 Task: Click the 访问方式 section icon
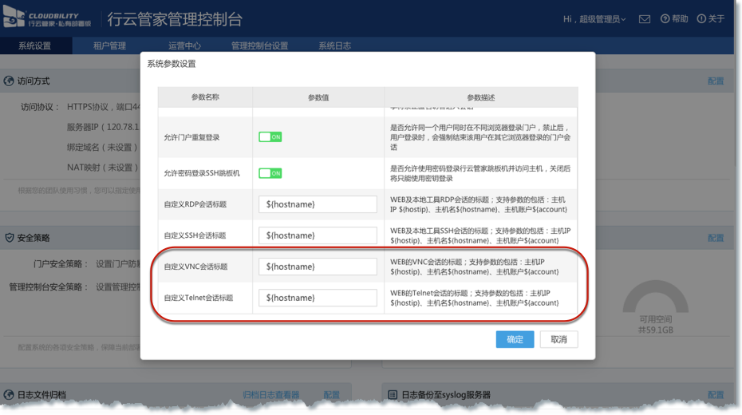pos(9,81)
